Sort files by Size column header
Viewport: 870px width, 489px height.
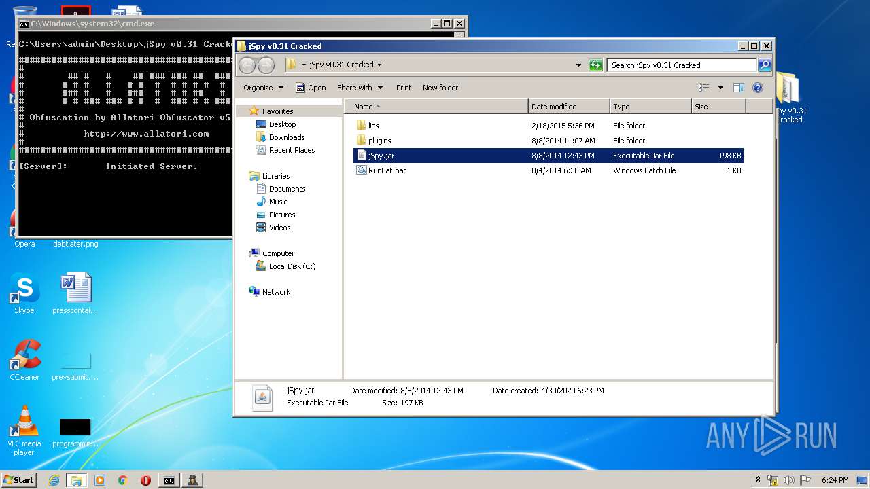click(x=718, y=107)
